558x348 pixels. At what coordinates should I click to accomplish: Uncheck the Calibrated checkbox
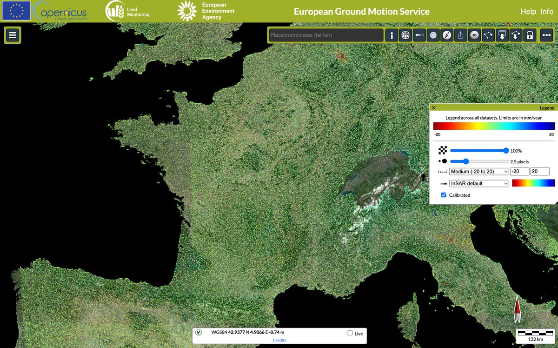[444, 195]
